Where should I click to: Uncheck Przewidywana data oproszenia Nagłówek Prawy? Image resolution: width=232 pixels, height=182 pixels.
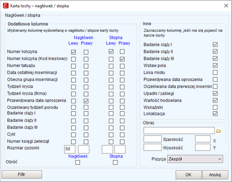click(86, 101)
